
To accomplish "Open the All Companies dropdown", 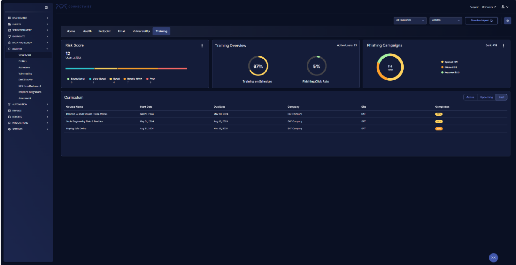I will point(410,20).
